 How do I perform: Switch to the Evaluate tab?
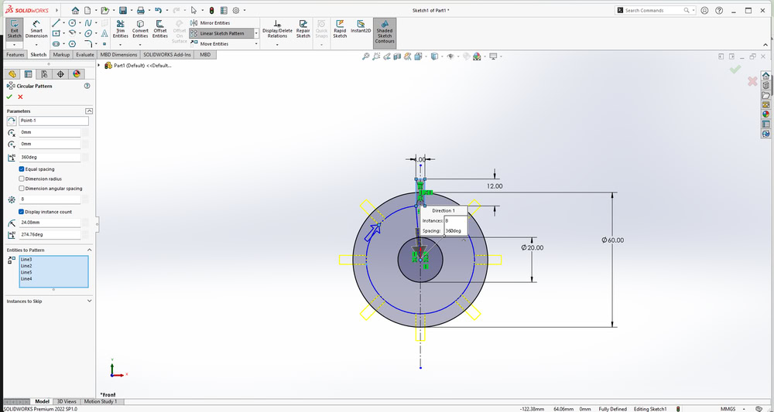(85, 55)
